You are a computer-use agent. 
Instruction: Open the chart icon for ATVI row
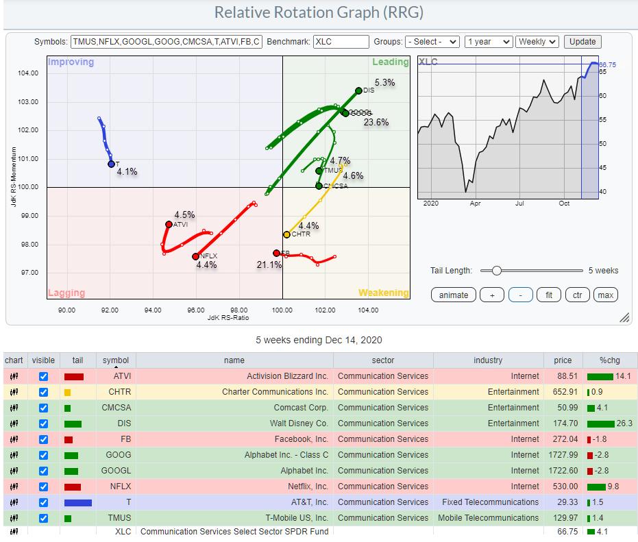point(14,376)
